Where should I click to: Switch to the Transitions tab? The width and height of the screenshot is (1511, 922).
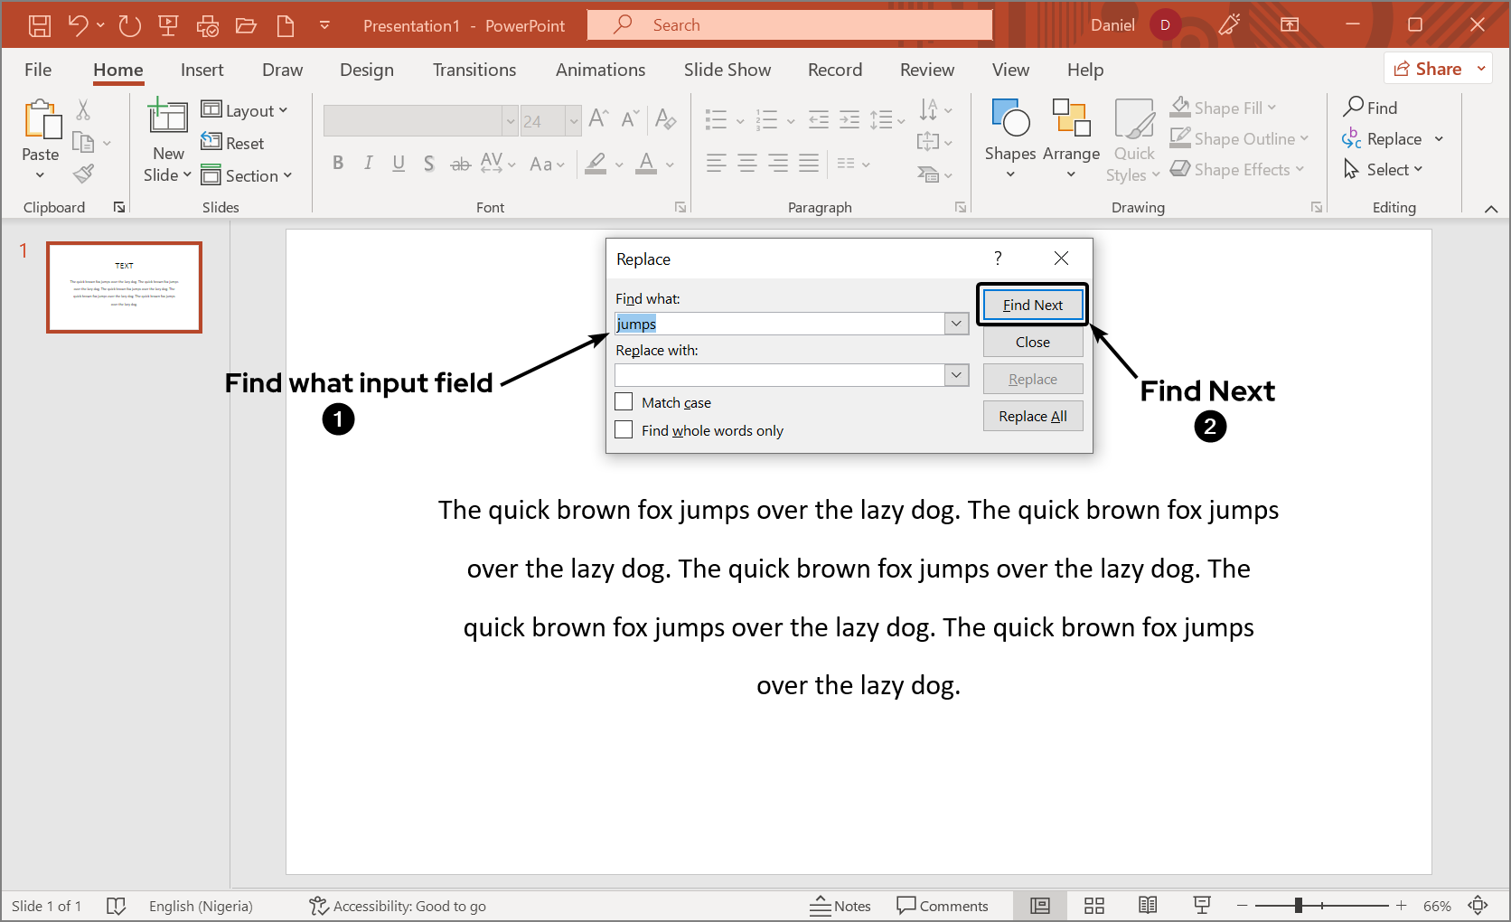coord(474,70)
